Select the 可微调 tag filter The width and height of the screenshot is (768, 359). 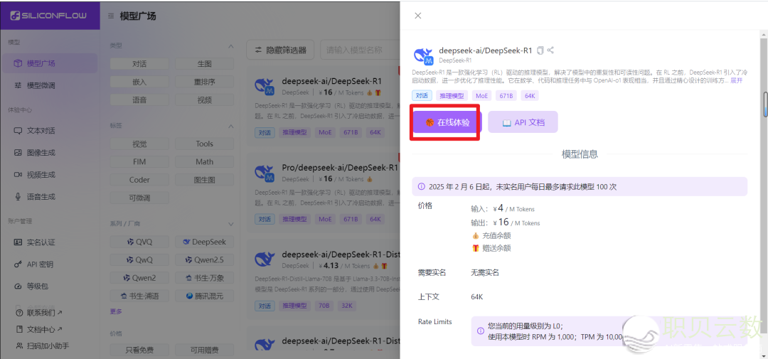click(139, 198)
